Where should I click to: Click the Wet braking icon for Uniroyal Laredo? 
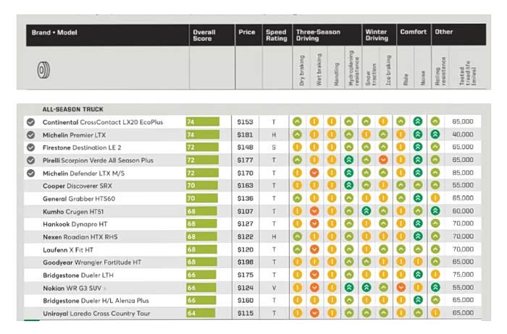[314, 313]
